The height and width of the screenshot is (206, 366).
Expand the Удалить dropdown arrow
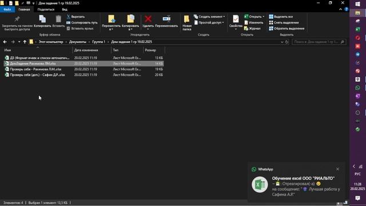point(148,29)
